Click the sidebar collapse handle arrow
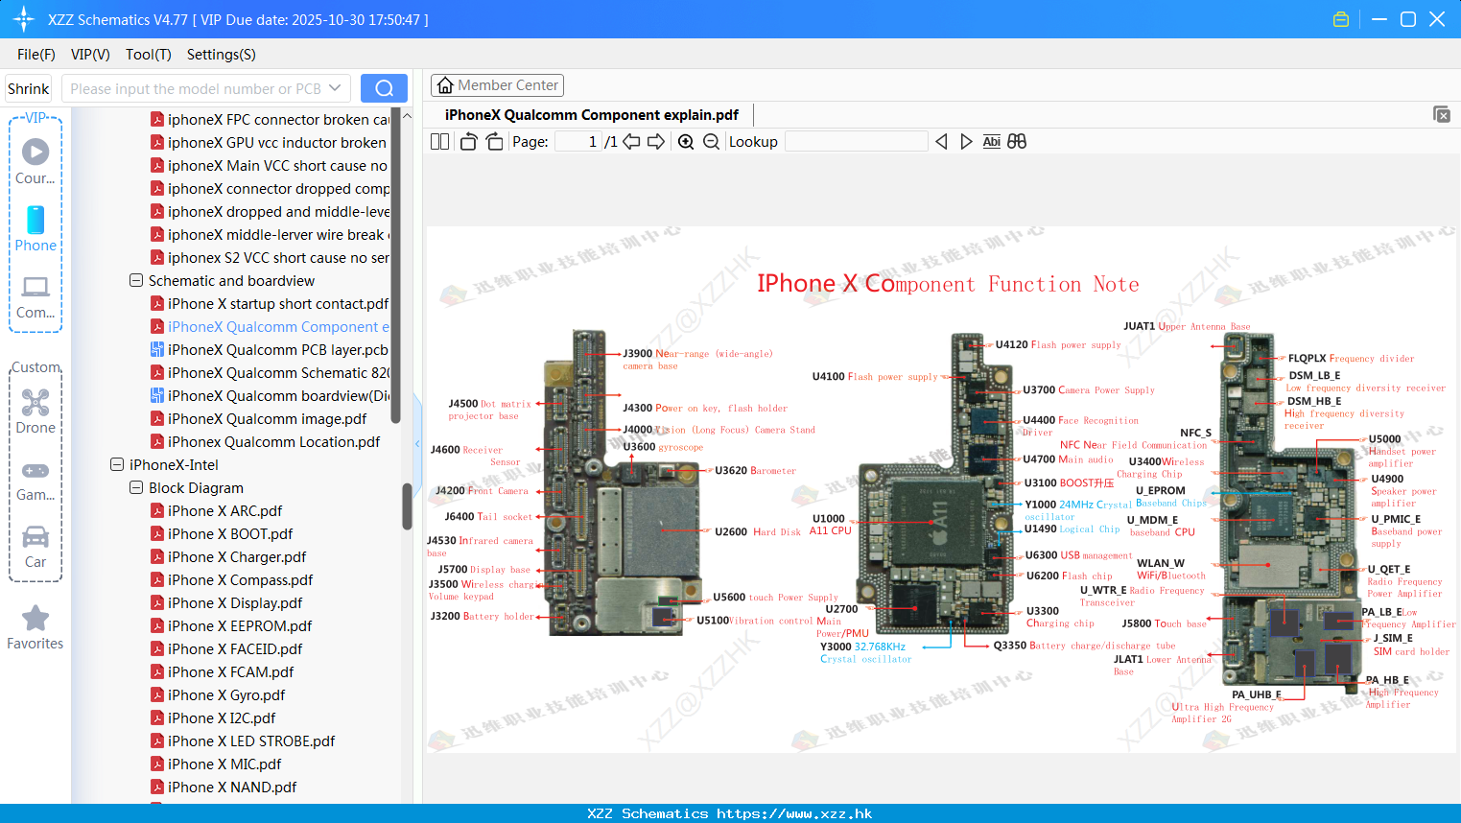The image size is (1461, 823). pos(417,443)
